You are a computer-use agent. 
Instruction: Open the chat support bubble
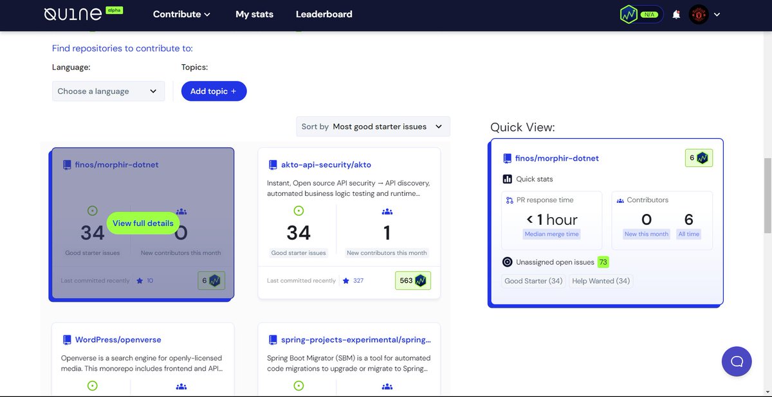(x=737, y=361)
